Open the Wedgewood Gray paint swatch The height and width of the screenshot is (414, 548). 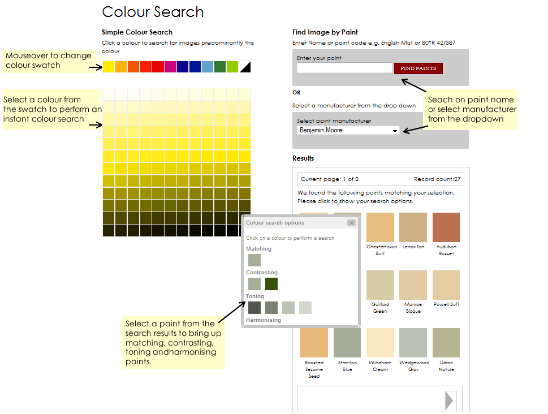coord(413,343)
